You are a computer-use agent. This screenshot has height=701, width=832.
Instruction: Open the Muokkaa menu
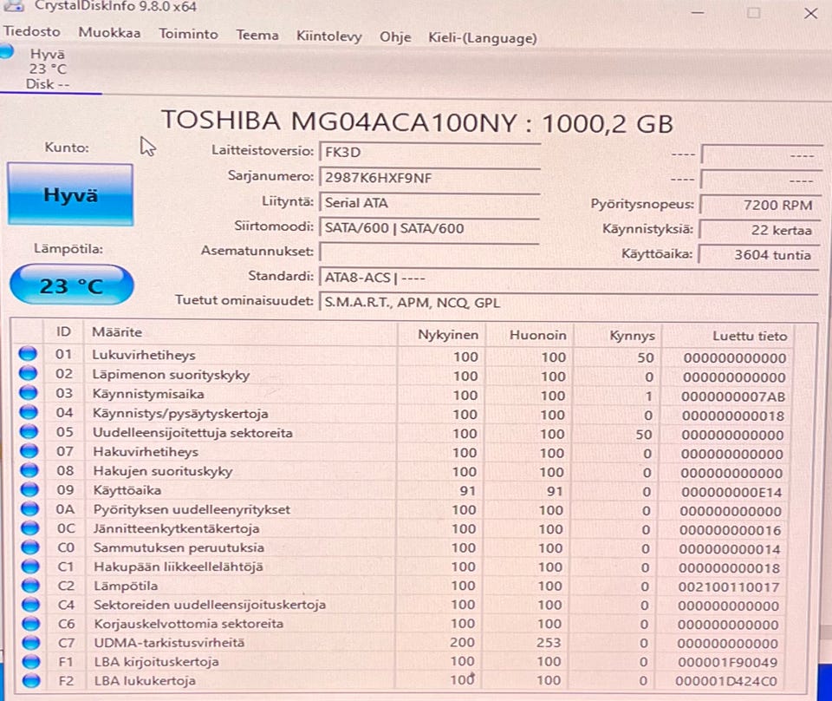click(109, 33)
